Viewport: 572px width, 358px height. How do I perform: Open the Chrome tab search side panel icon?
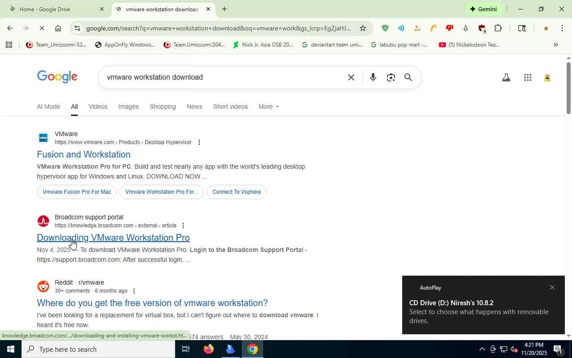point(522,28)
